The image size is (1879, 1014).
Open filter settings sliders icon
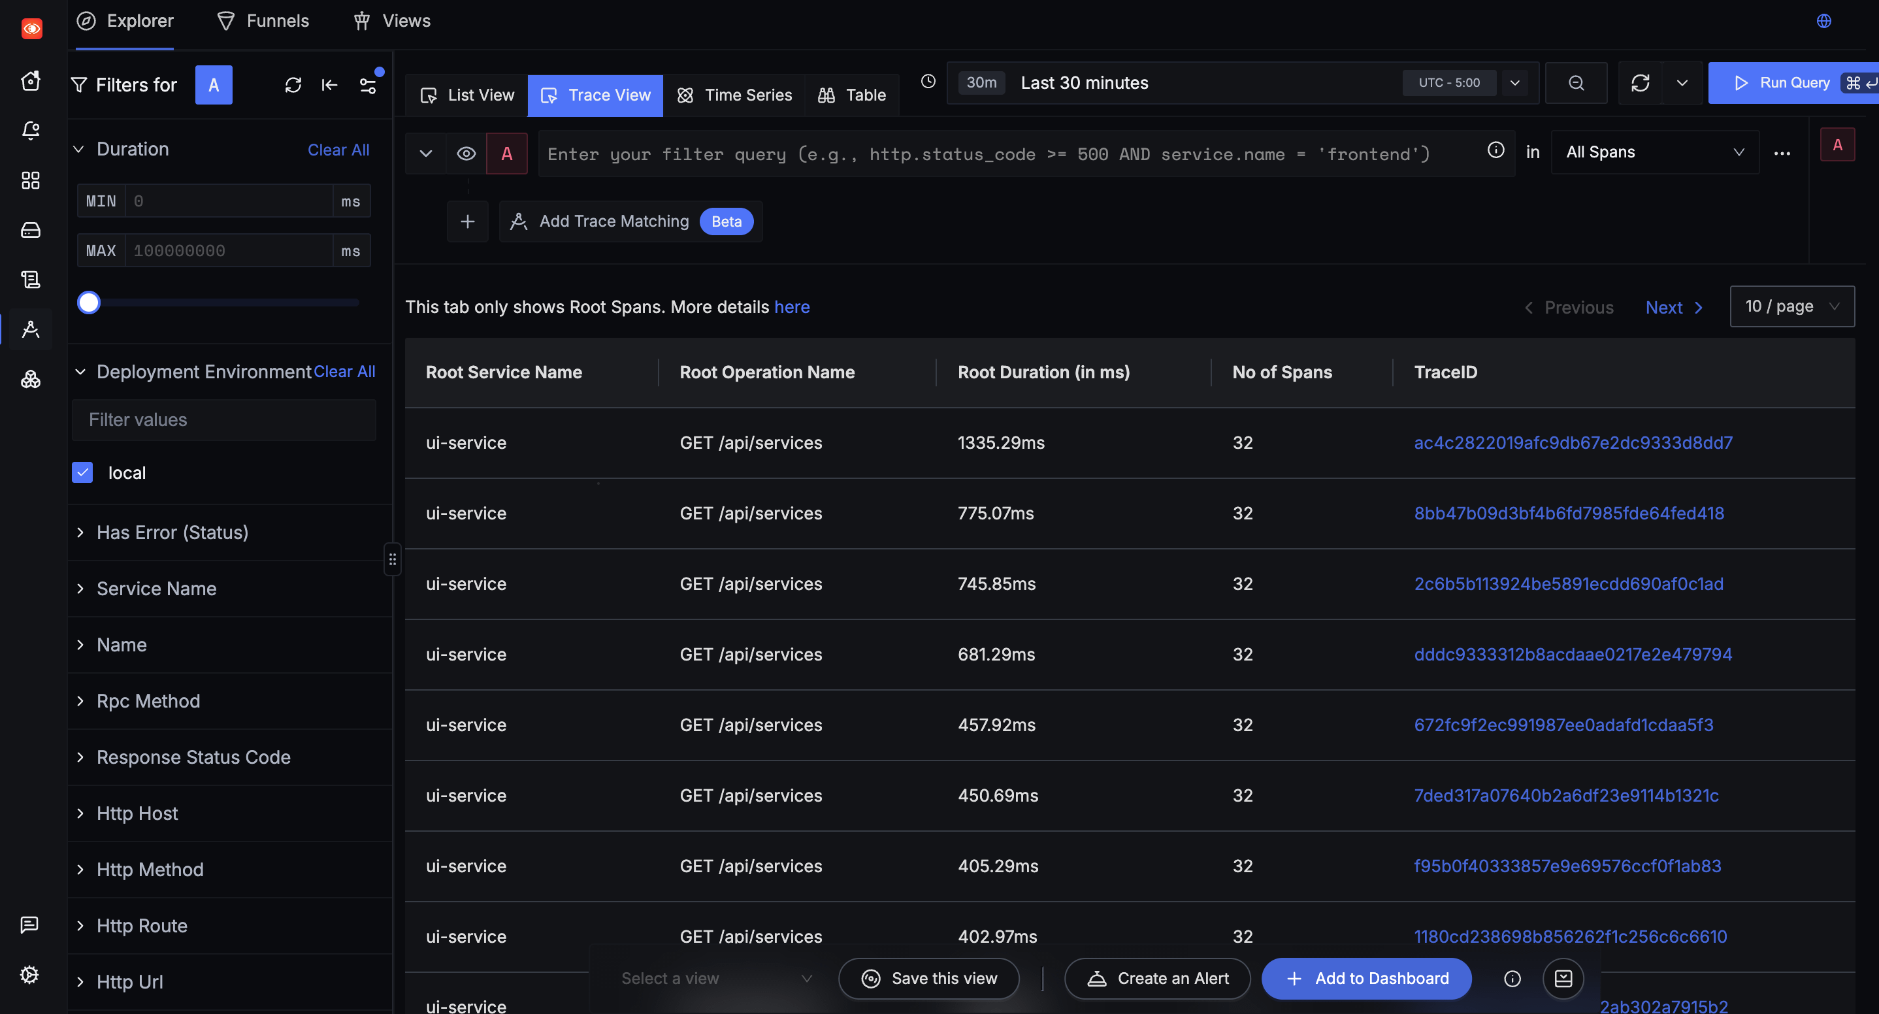(368, 85)
